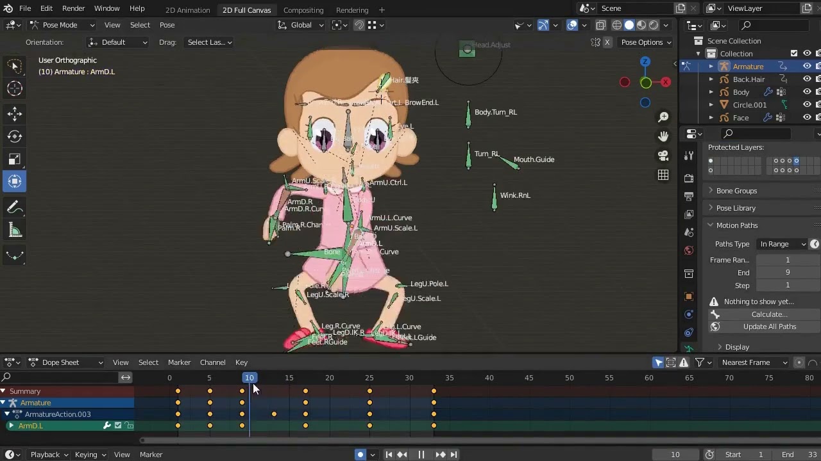This screenshot has width=821, height=461.
Task: Open the Render properties tab
Action: tap(689, 178)
